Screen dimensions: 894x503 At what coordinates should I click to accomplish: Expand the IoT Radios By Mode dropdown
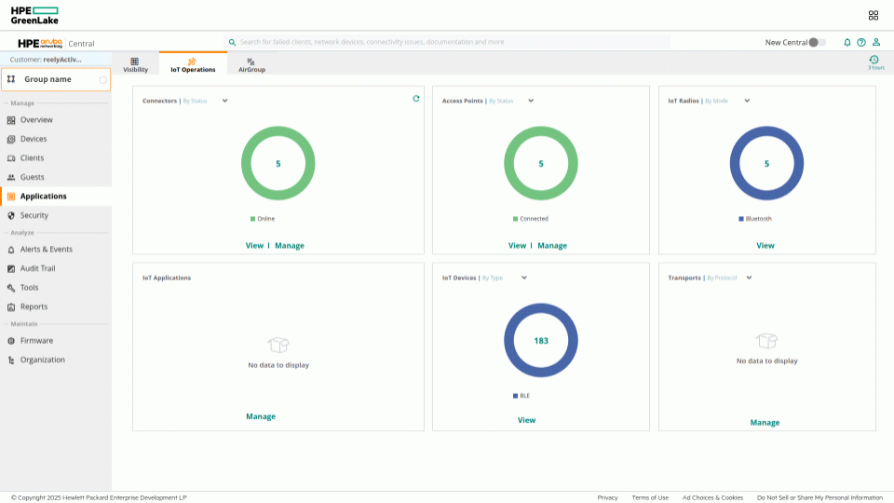(746, 101)
